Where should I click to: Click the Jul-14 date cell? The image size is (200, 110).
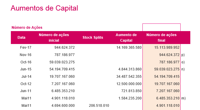coord(26,77)
